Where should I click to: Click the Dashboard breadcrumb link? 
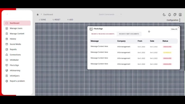pyautogui.click(x=48, y=14)
